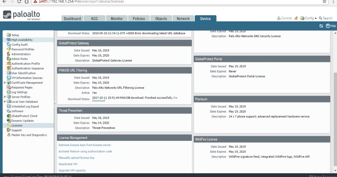Click the Master Key and Diagnostics icon
Viewport: 337px width, 177px height.
pyautogui.click(x=9, y=135)
